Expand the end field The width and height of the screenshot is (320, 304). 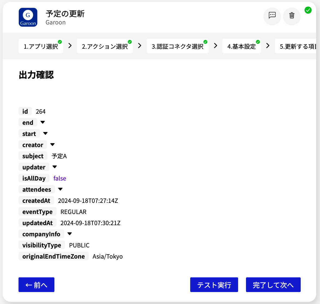(42, 122)
